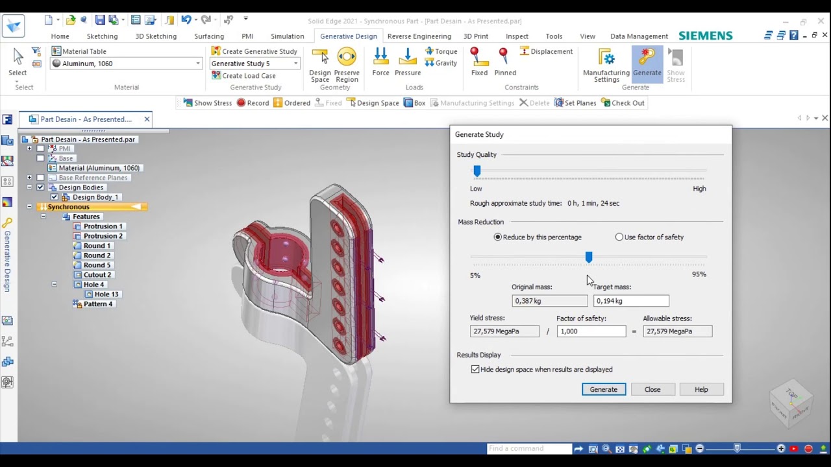
Task: Click the Box command
Action: 414,102
